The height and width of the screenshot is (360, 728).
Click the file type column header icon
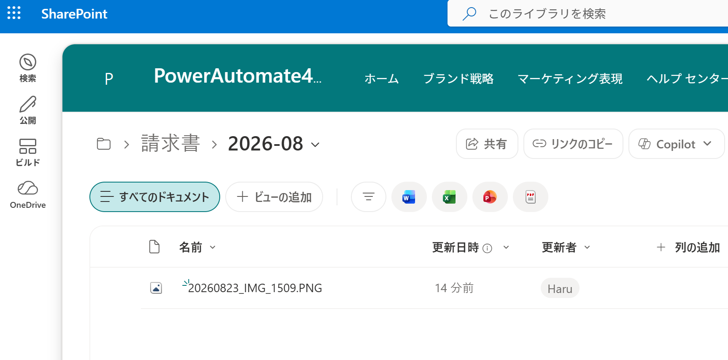point(154,247)
